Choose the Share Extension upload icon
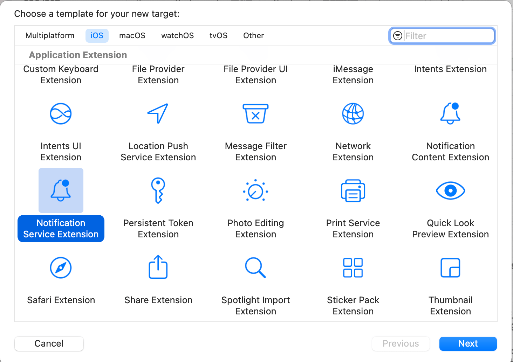 (158, 267)
